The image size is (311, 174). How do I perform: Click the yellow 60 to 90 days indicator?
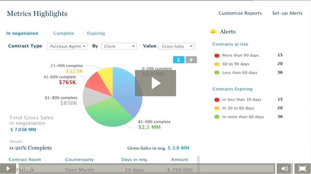coord(217,64)
